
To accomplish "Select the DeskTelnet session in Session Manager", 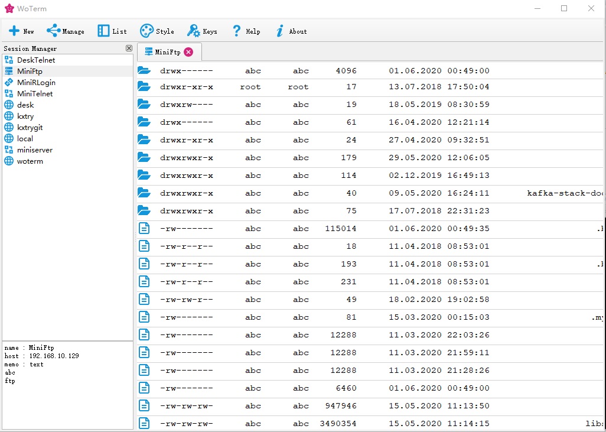I will tap(68, 60).
